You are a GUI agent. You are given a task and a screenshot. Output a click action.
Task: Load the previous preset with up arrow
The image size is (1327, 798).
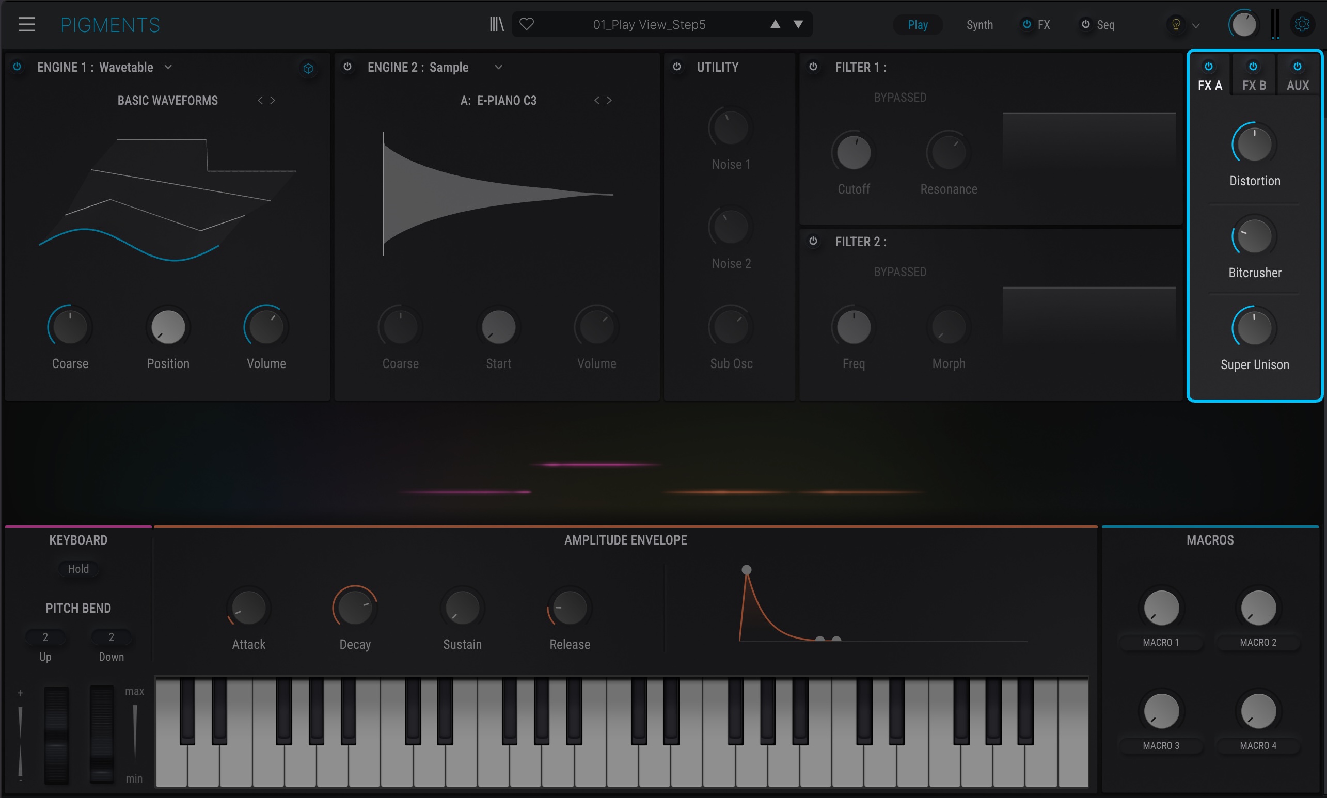(x=775, y=24)
